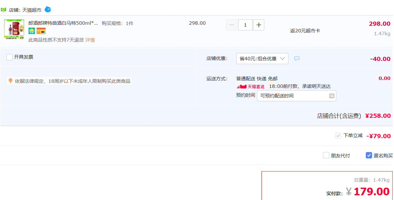394x200 pixels.
Task: Click the item weight 1.47kg under subtotal
Action: tap(382, 34)
